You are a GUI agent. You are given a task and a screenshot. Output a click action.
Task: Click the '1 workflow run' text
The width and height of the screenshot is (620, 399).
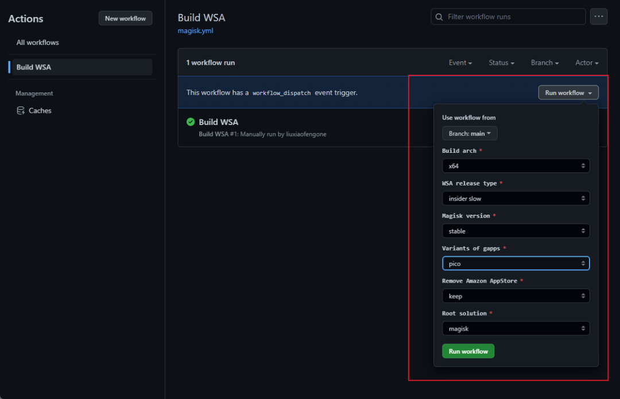coord(210,63)
